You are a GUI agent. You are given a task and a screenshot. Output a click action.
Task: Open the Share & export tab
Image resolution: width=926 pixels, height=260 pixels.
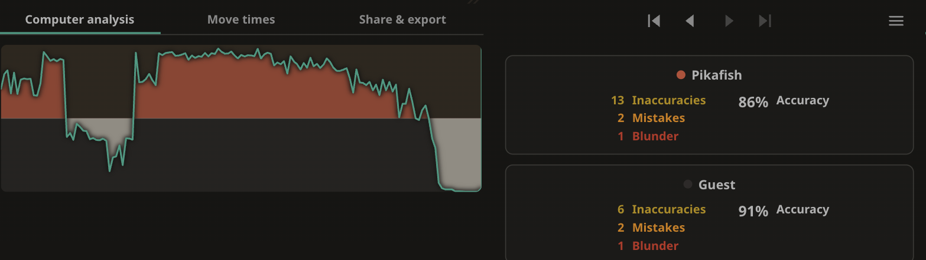pyautogui.click(x=402, y=19)
